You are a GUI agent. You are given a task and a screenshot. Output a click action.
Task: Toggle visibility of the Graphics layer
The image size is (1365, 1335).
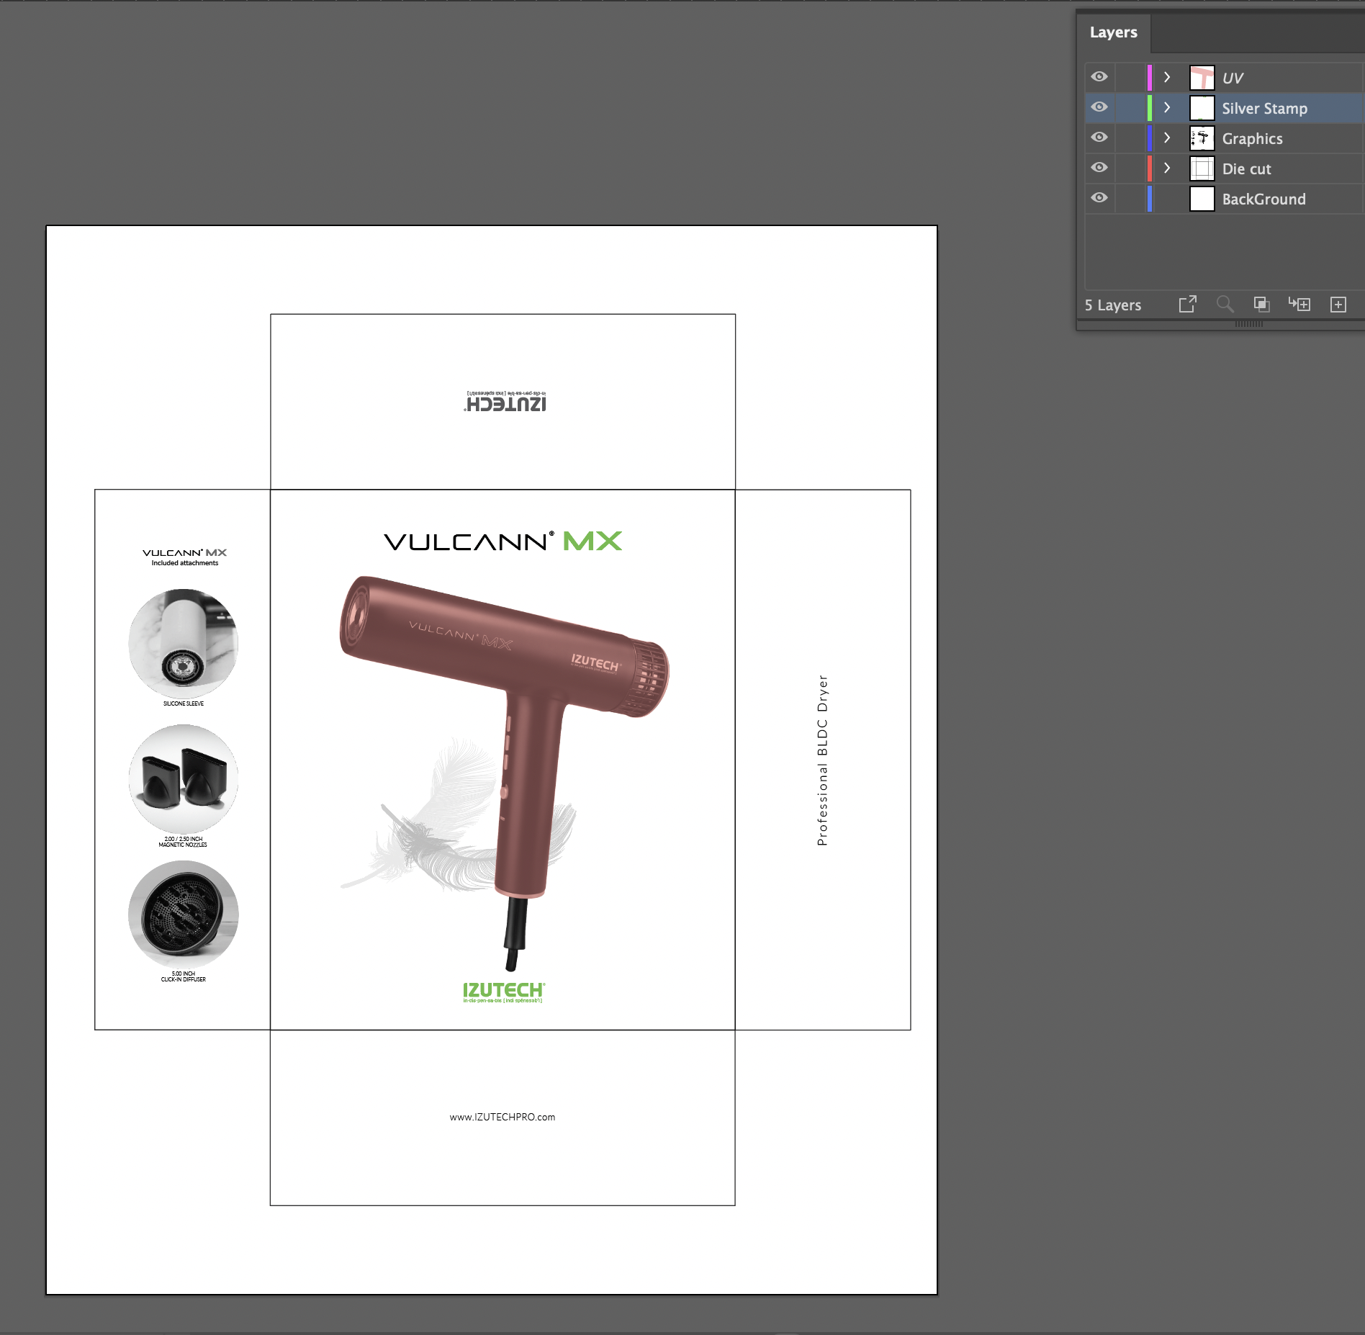click(x=1099, y=138)
